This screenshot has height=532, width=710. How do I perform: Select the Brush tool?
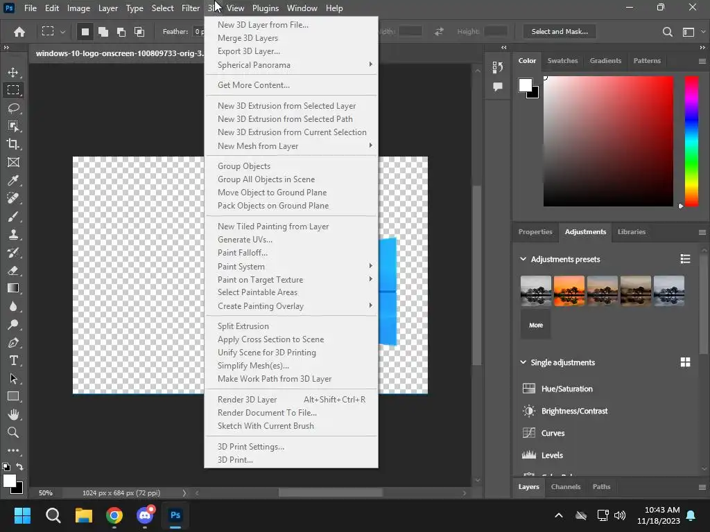click(13, 217)
